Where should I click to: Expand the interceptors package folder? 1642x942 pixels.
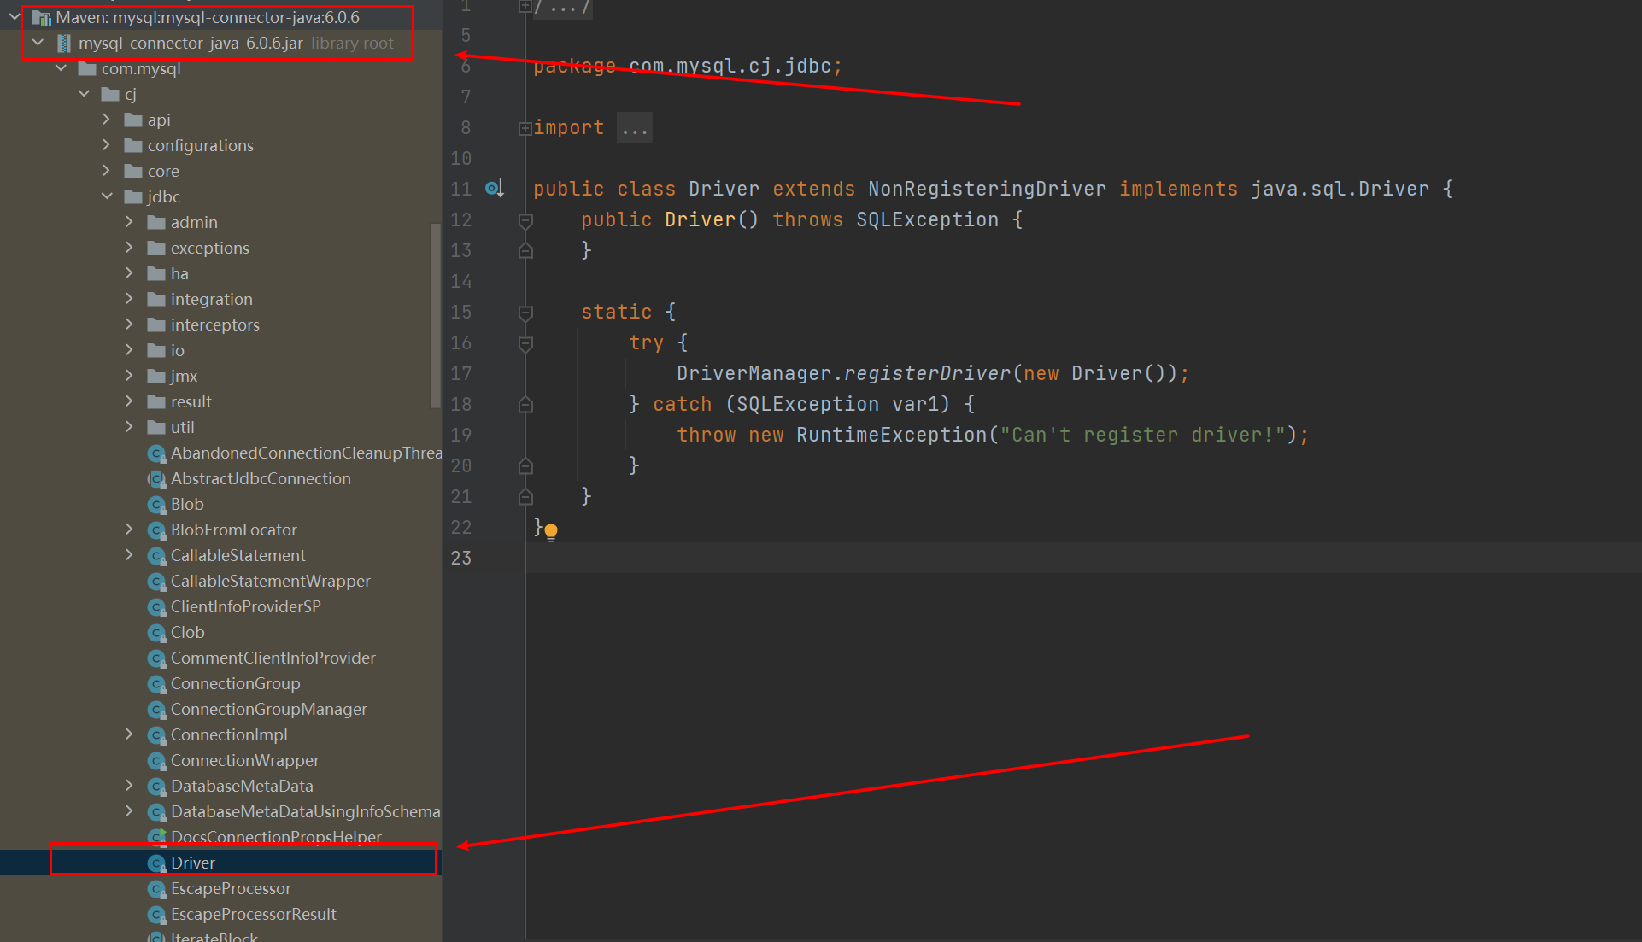pyautogui.click(x=130, y=325)
